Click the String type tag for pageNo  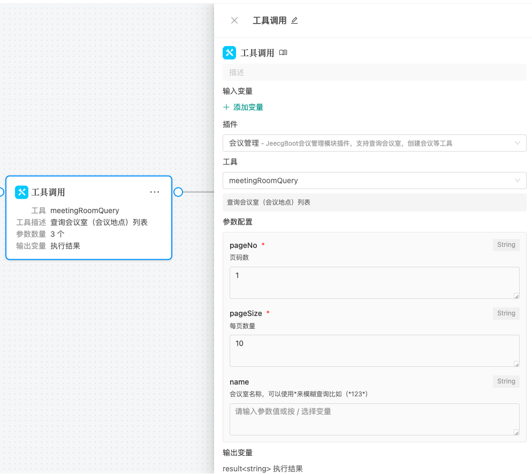pyautogui.click(x=506, y=245)
